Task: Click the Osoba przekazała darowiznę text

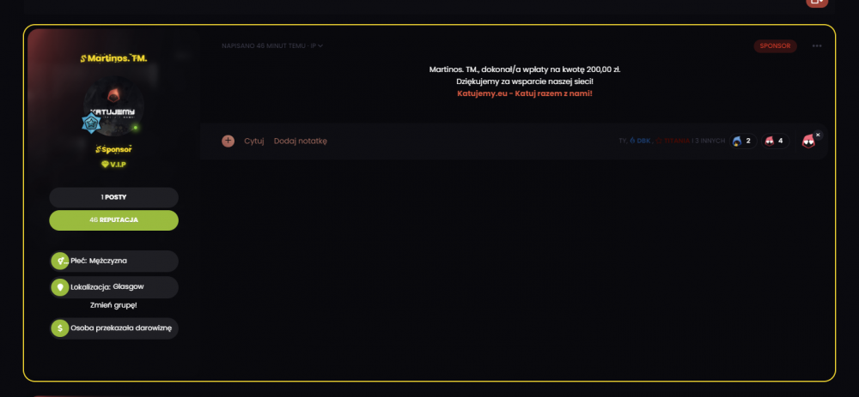Action: coord(121,328)
